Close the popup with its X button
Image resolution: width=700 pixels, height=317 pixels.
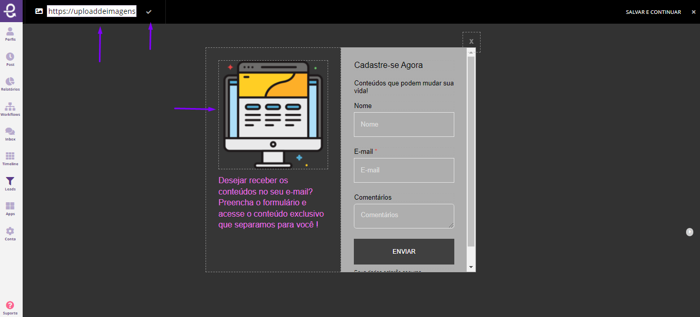click(471, 42)
